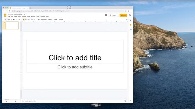Open the Tools menu

coord(38,17)
